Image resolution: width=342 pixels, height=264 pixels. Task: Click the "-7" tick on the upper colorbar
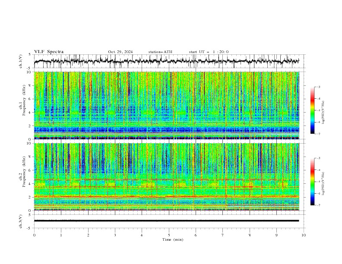[x=318, y=134]
